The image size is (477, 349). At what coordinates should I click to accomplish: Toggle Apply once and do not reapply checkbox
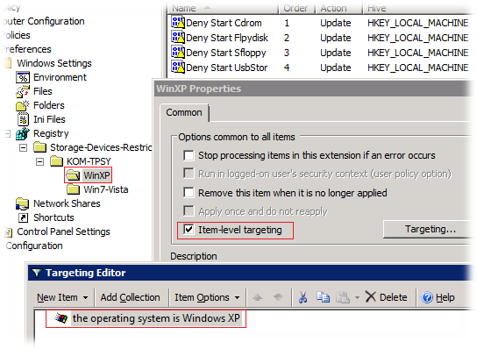click(189, 211)
